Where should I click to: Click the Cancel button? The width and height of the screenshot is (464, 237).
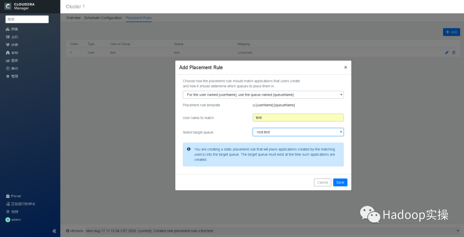(323, 182)
